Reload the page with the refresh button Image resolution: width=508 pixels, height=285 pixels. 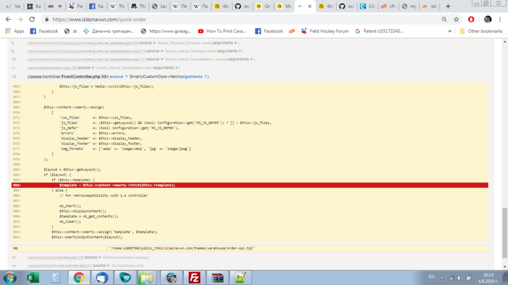pos(32,19)
